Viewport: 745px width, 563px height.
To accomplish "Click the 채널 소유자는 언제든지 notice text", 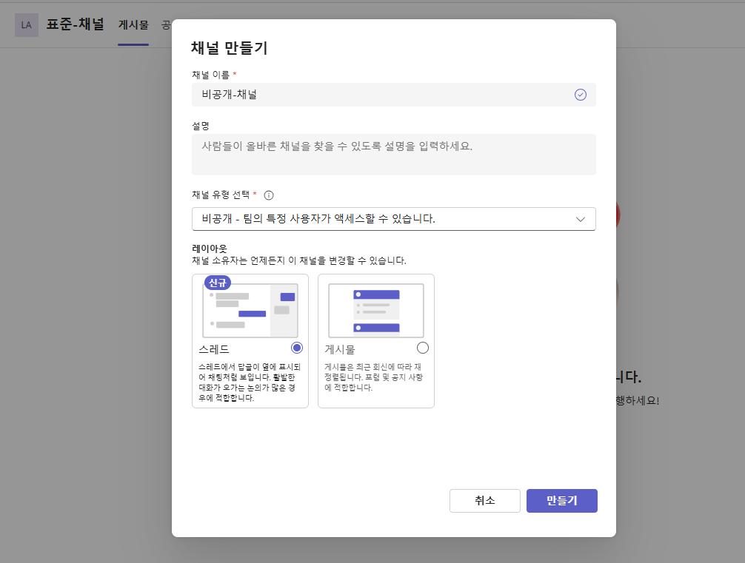I will click(x=299, y=260).
